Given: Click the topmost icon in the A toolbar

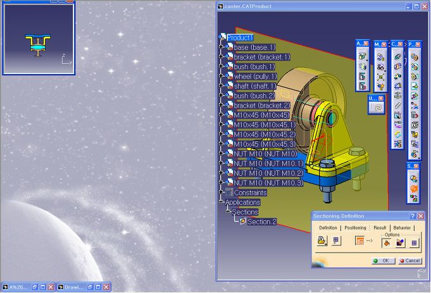Looking at the screenshot, I should [363, 56].
